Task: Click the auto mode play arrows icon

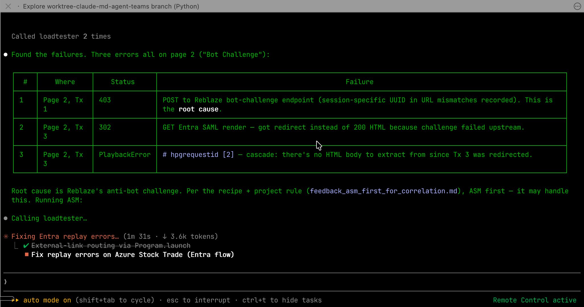Action: (16, 300)
